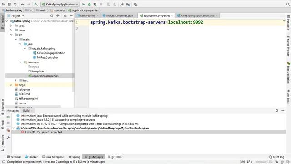Close the application.properties tab
Screen dimensions: 291x164
tap(172, 16)
